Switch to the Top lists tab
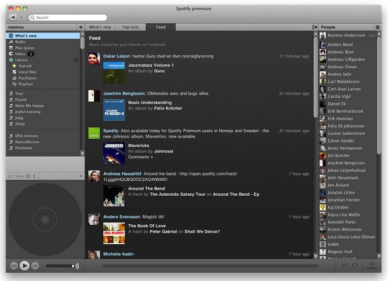 (130, 27)
